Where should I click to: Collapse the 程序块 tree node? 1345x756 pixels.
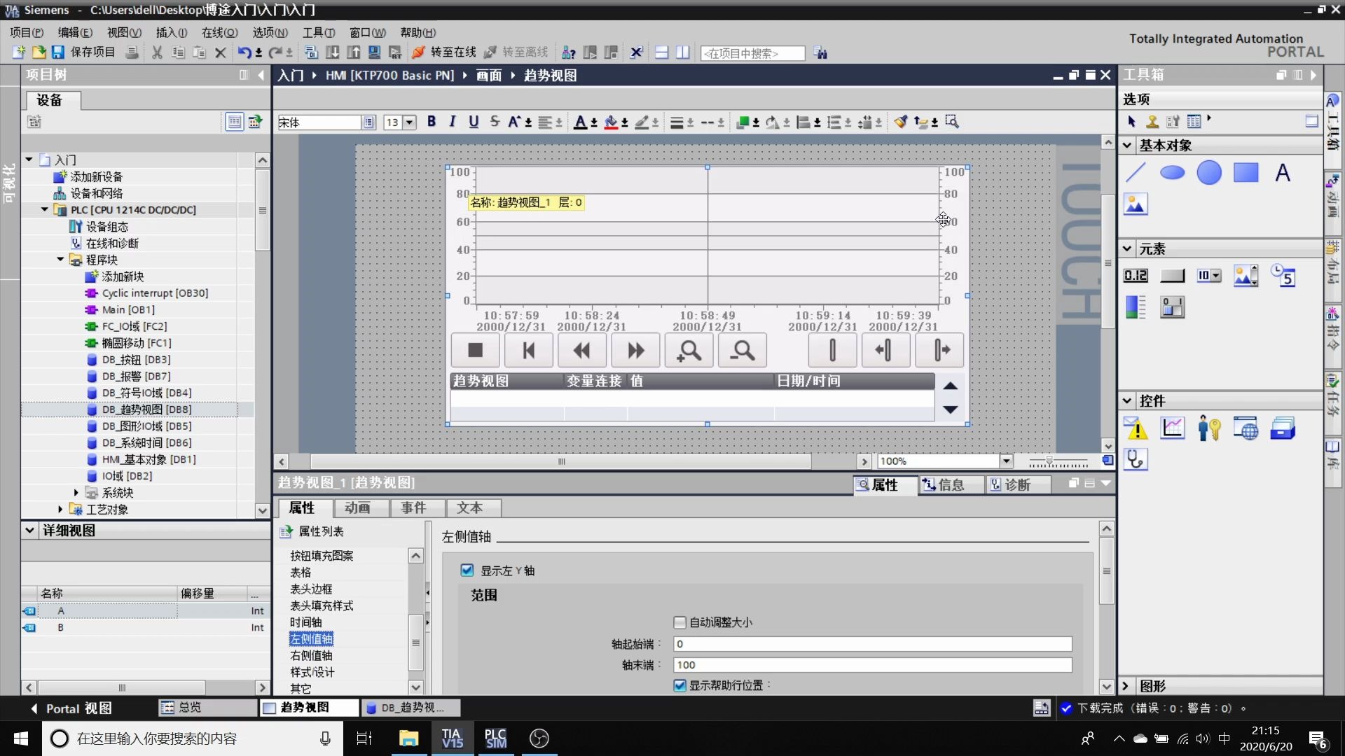[60, 260]
